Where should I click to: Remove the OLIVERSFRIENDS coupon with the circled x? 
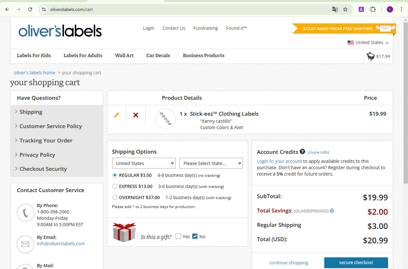click(x=332, y=211)
